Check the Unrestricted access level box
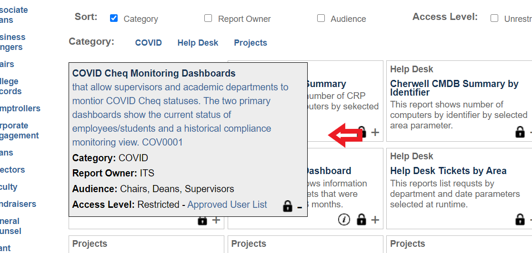This screenshot has height=253, width=532. point(494,18)
